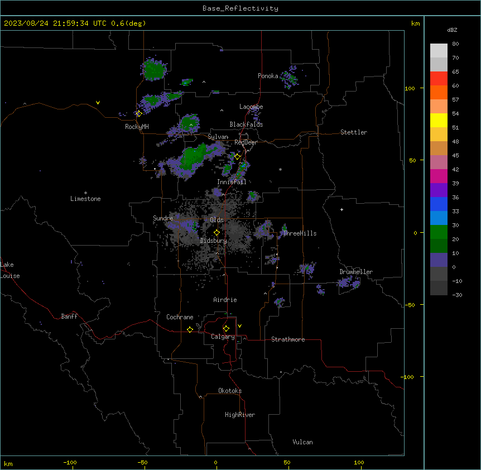481x470 pixels.
Task: Click the yellow diamond marker below Cochrane
Action: coord(190,329)
